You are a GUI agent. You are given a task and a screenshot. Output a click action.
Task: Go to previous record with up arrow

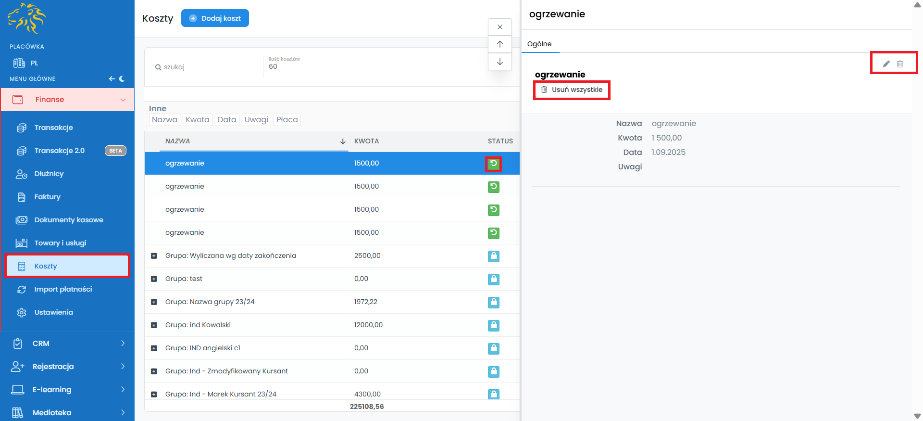pyautogui.click(x=500, y=44)
